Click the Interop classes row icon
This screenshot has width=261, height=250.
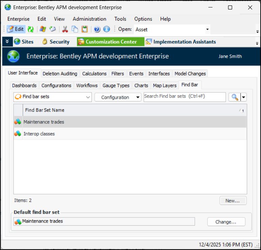18,134
